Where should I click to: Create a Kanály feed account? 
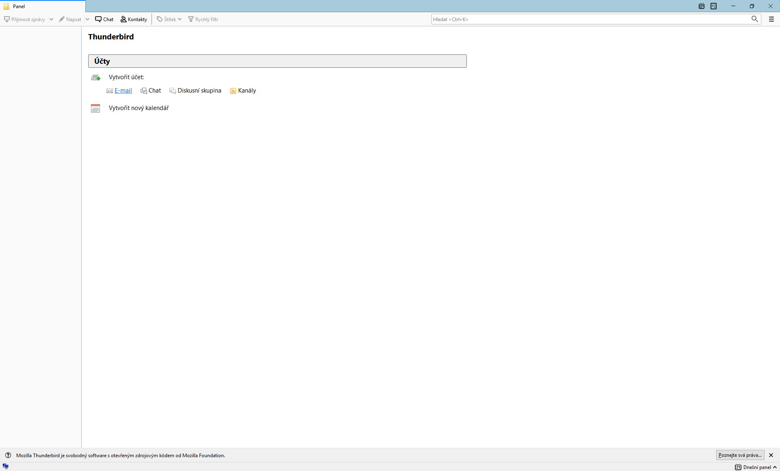click(247, 91)
